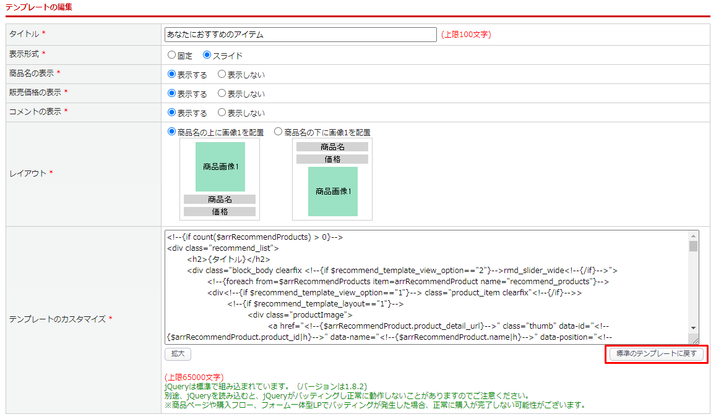Select 固定 display format radio button
Image resolution: width=716 pixels, height=417 pixels.
172,55
